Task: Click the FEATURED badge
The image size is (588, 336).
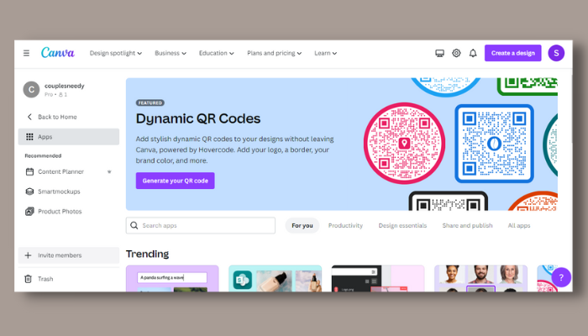Action: coord(150,102)
